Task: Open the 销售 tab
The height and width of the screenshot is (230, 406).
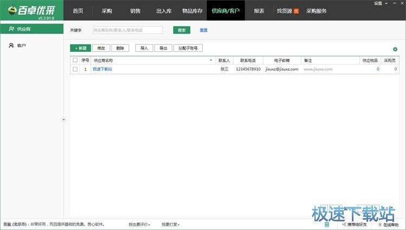Action: [x=135, y=11]
